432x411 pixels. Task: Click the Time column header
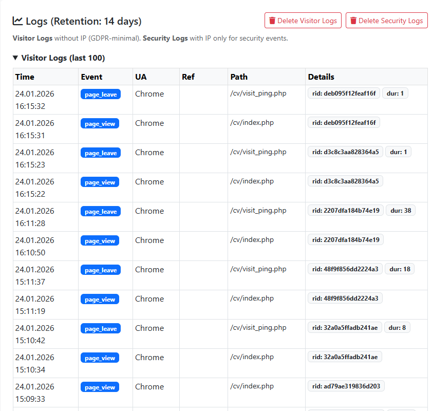[25, 77]
